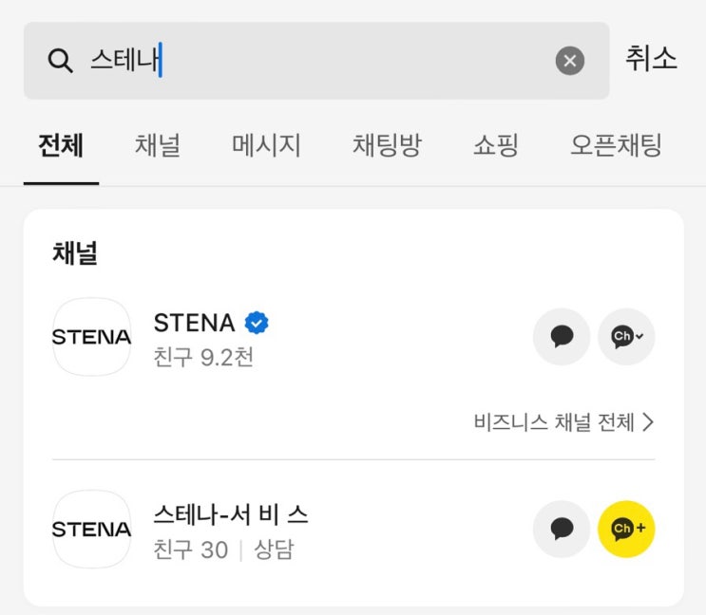The height and width of the screenshot is (615, 706).
Task: Open the 스테나-서비스 channel name
Action: click(231, 515)
